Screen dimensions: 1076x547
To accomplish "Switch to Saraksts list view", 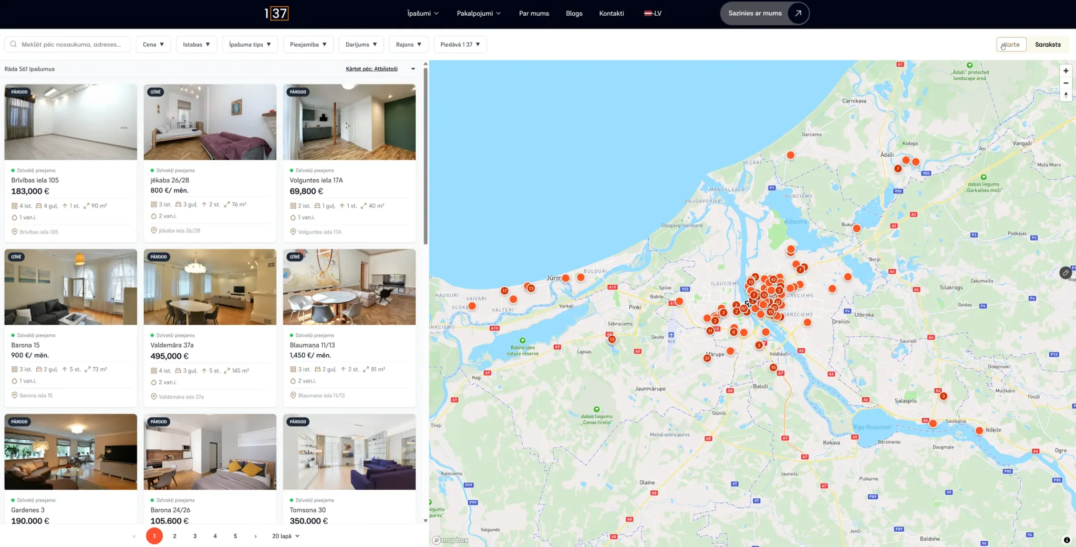I will [1048, 44].
